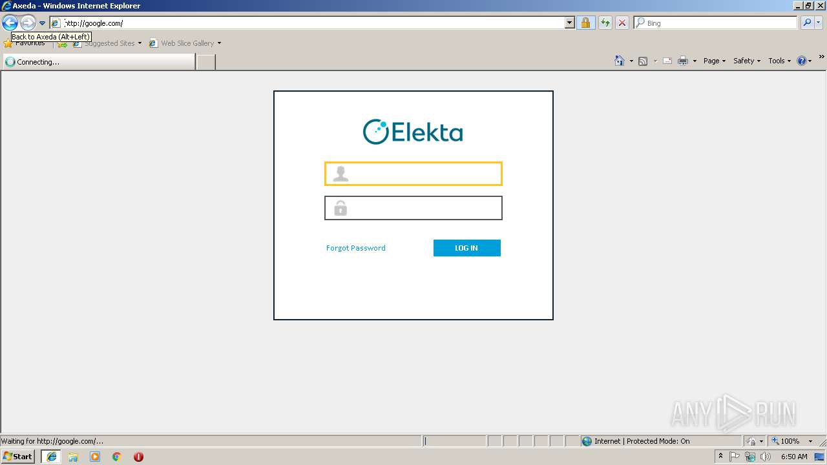Click Action Center flag tray icon
827x465 pixels.
[x=735, y=457]
